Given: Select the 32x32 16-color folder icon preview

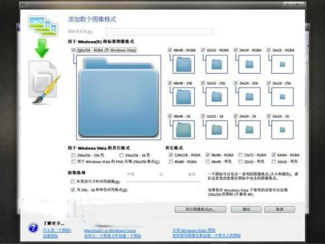Looking at the screenshot, I should [x=216, y=129].
